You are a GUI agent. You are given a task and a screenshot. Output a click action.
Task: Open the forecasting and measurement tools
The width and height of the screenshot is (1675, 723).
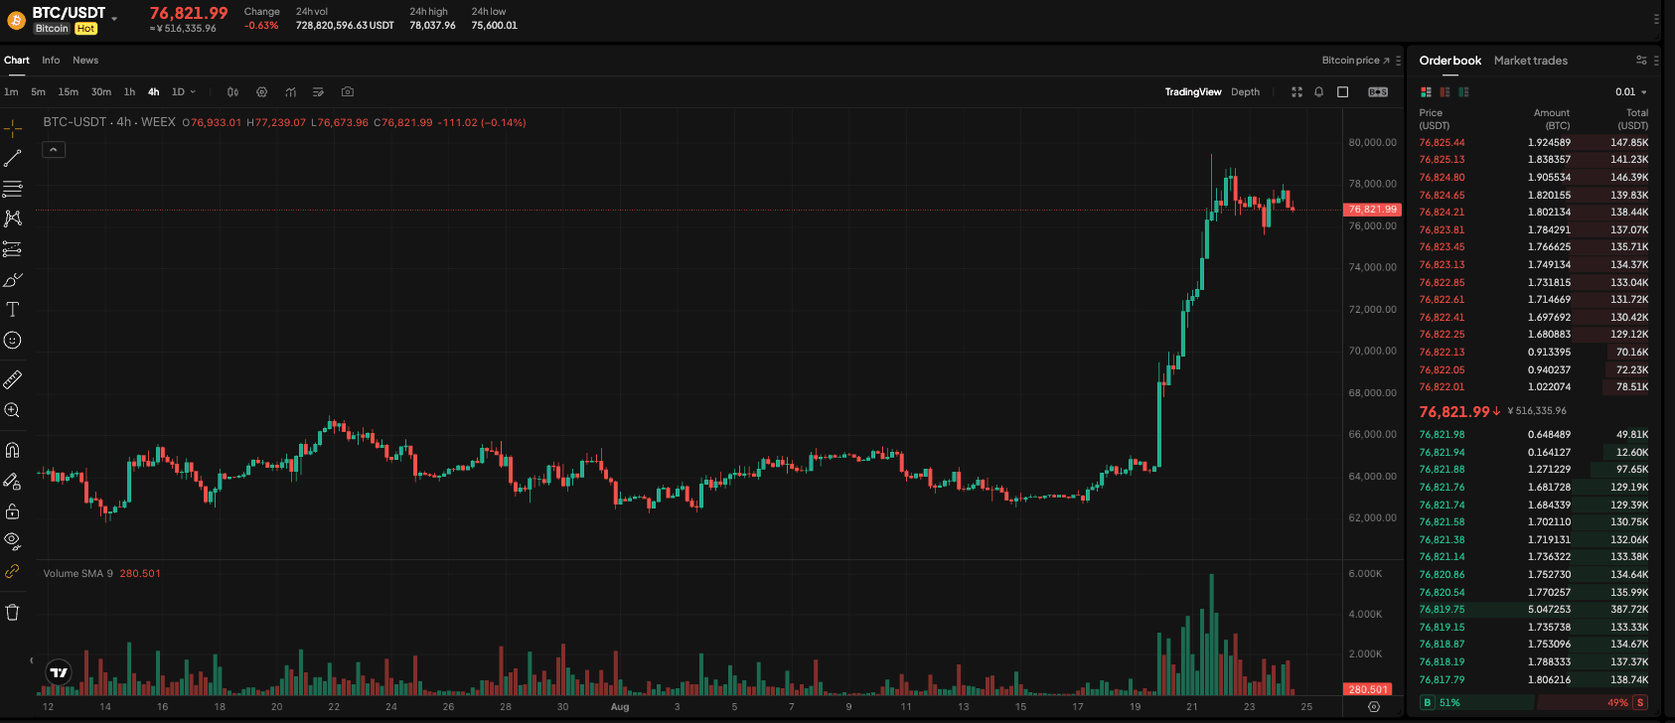click(13, 249)
